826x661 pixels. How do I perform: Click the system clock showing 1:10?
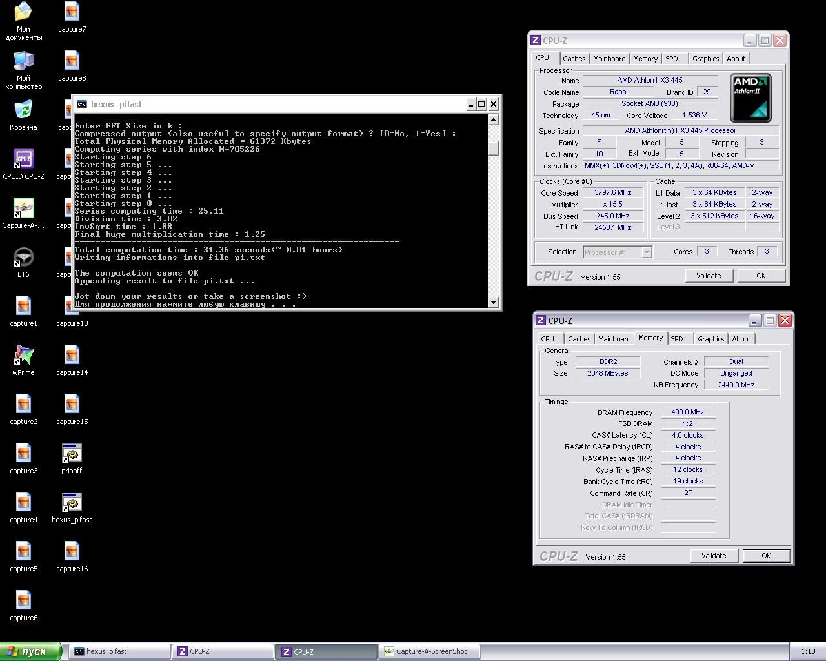pyautogui.click(x=808, y=651)
